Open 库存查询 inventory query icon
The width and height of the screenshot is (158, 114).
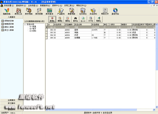(x=49, y=12)
